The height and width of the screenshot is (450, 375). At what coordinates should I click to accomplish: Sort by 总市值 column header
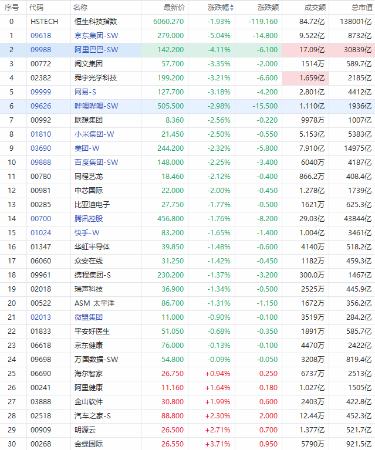pos(362,8)
